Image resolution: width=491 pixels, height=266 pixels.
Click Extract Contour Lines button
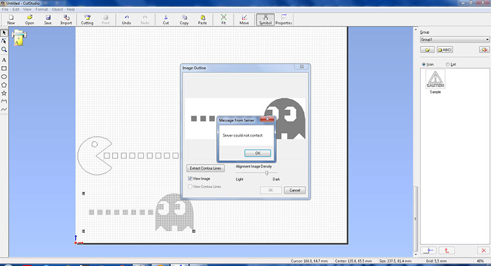coord(206,168)
